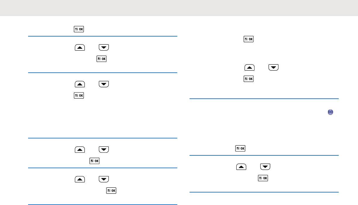Click the down arrow in the left column's first arrow pair
This screenshot has width=358, height=205.
(104, 47)
